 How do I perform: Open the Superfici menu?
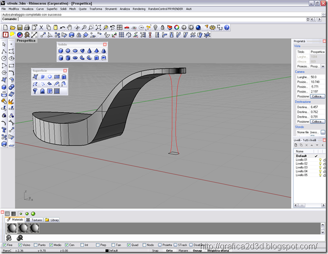point(52,9)
